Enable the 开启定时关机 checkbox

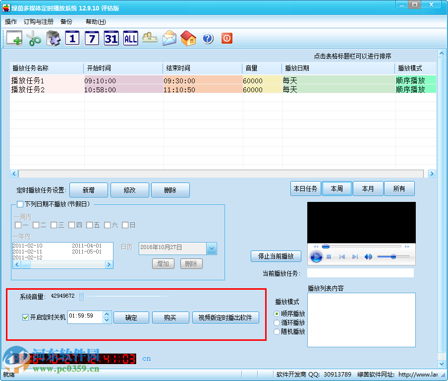[25, 317]
